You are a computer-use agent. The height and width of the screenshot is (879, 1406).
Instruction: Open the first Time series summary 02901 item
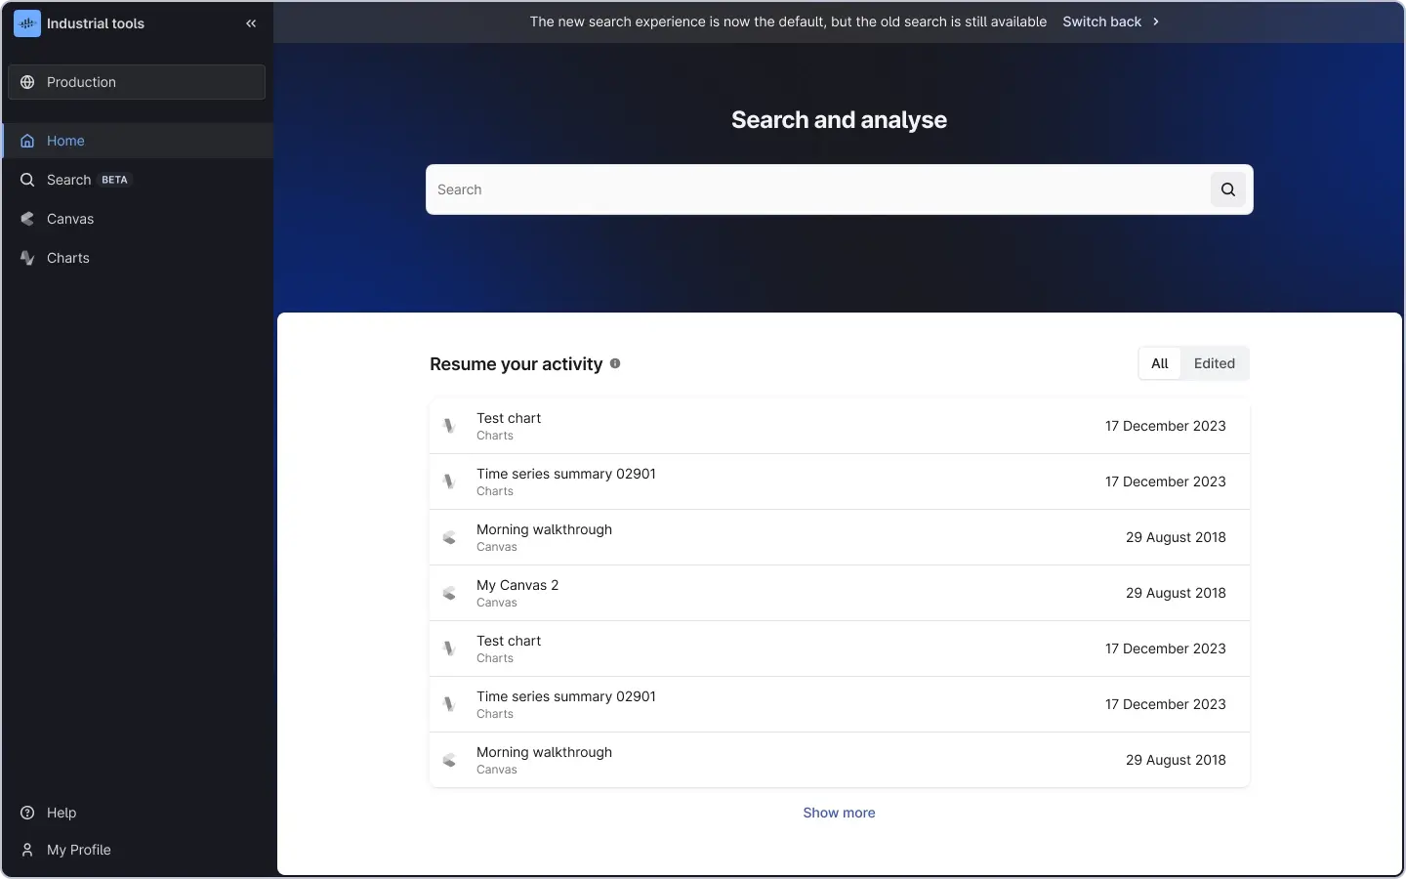point(840,481)
